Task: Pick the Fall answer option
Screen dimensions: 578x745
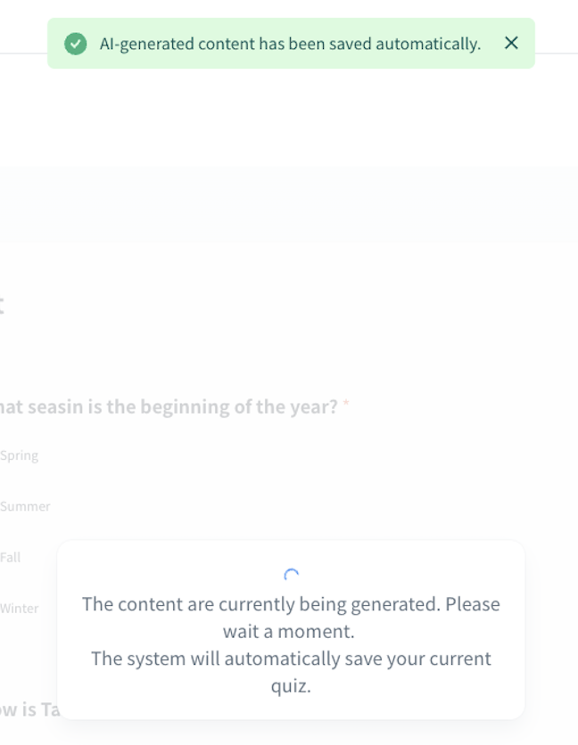Action: click(10, 557)
